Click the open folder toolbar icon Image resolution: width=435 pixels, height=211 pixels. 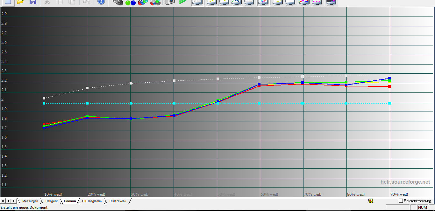click(x=20, y=2)
